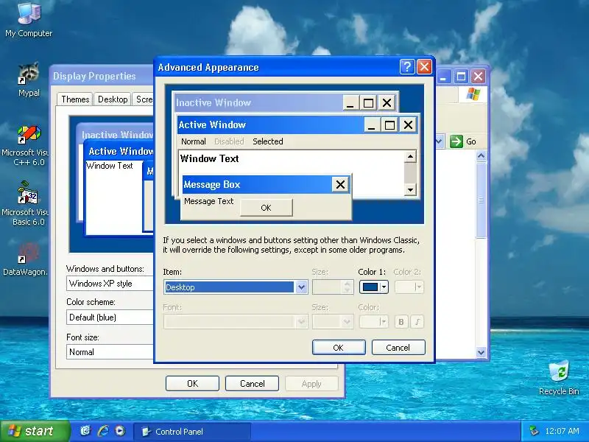Open Windows and buttons dropdown
This screenshot has height=442, width=589.
pyautogui.click(x=110, y=284)
